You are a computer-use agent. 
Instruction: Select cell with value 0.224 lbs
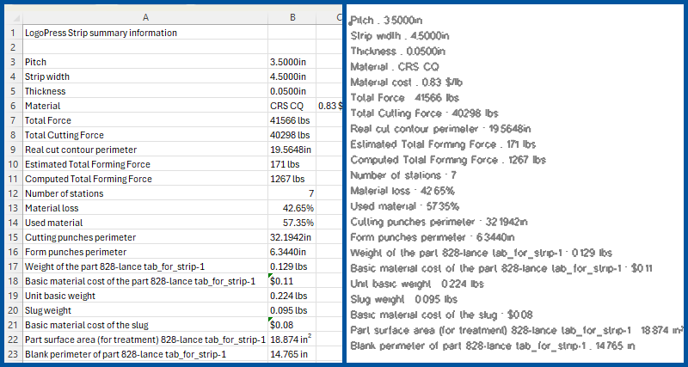click(292, 296)
